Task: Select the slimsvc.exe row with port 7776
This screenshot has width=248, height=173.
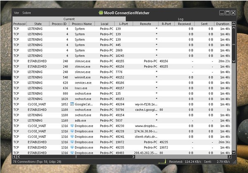Action: 122,72
